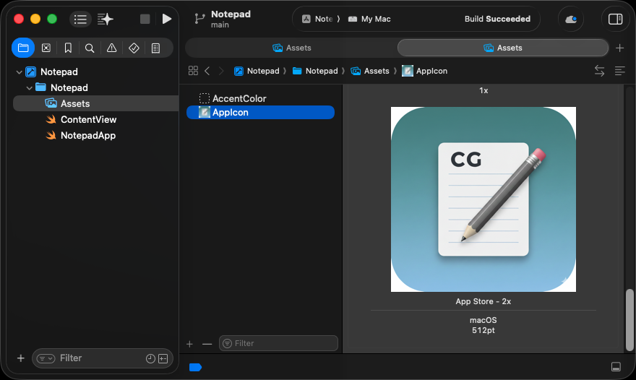636x380 pixels.
Task: Open the Find navigator search icon
Action: click(90, 48)
